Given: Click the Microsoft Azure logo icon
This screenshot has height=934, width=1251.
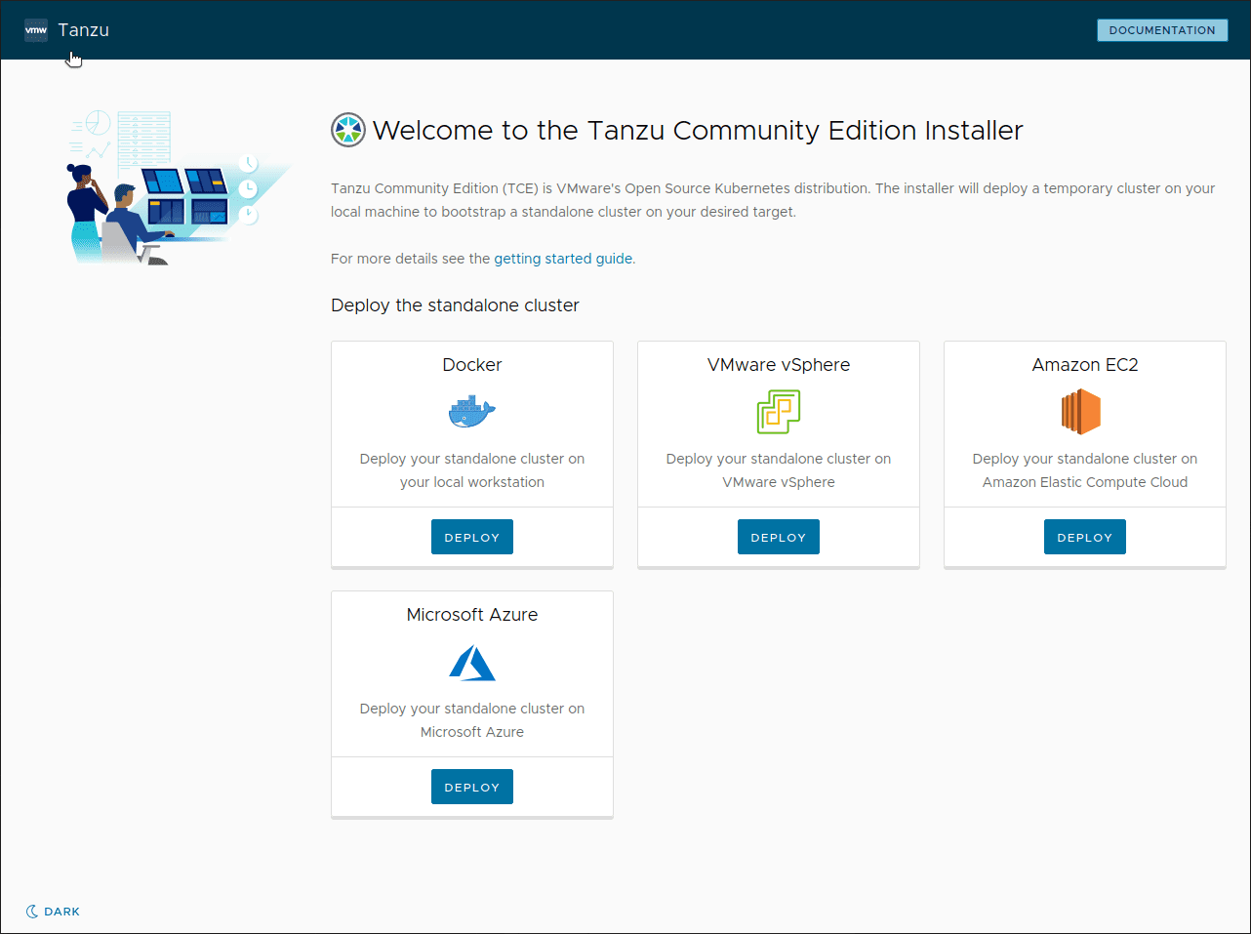Looking at the screenshot, I should [x=472, y=663].
